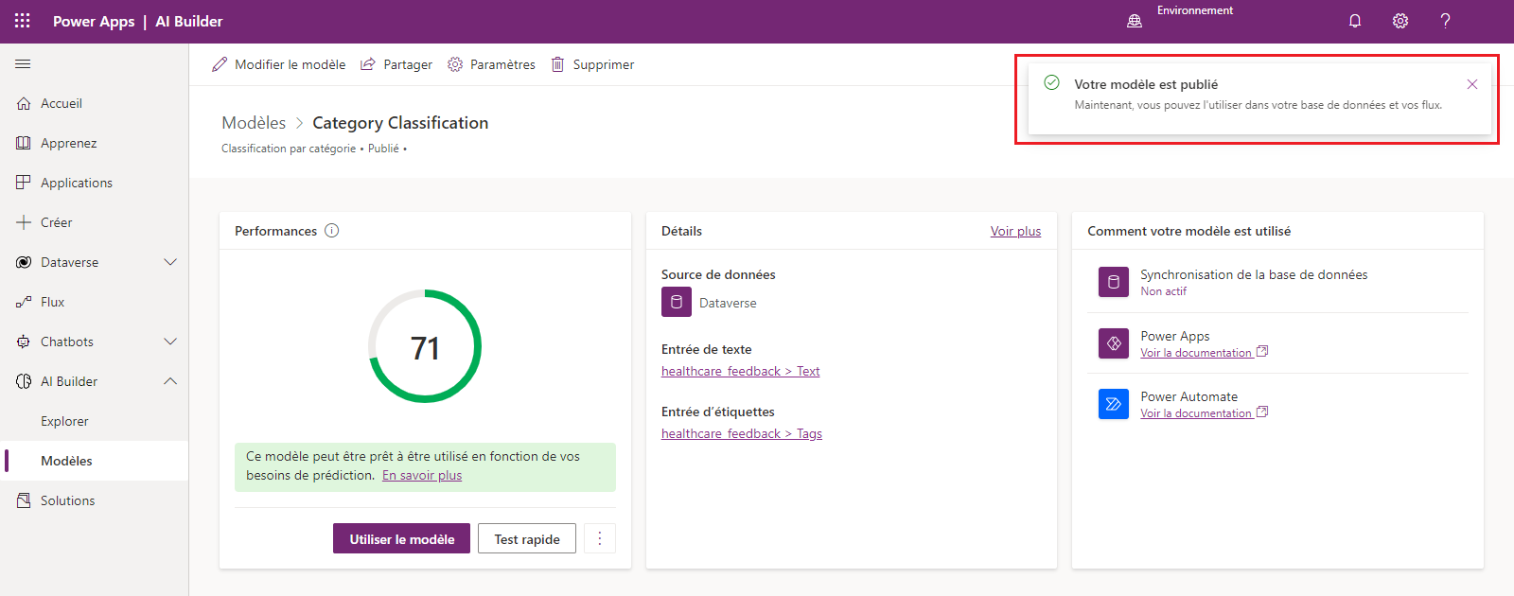Screen dimensions: 1514x596
Task: Click the Dataverse icon in sidebar
Action: 24,262
